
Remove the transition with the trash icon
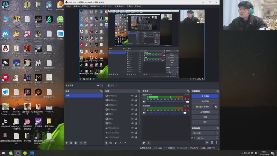tap(212, 142)
